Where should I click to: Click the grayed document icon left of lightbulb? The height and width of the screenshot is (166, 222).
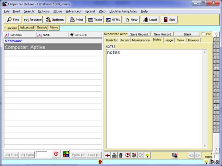[141, 155]
